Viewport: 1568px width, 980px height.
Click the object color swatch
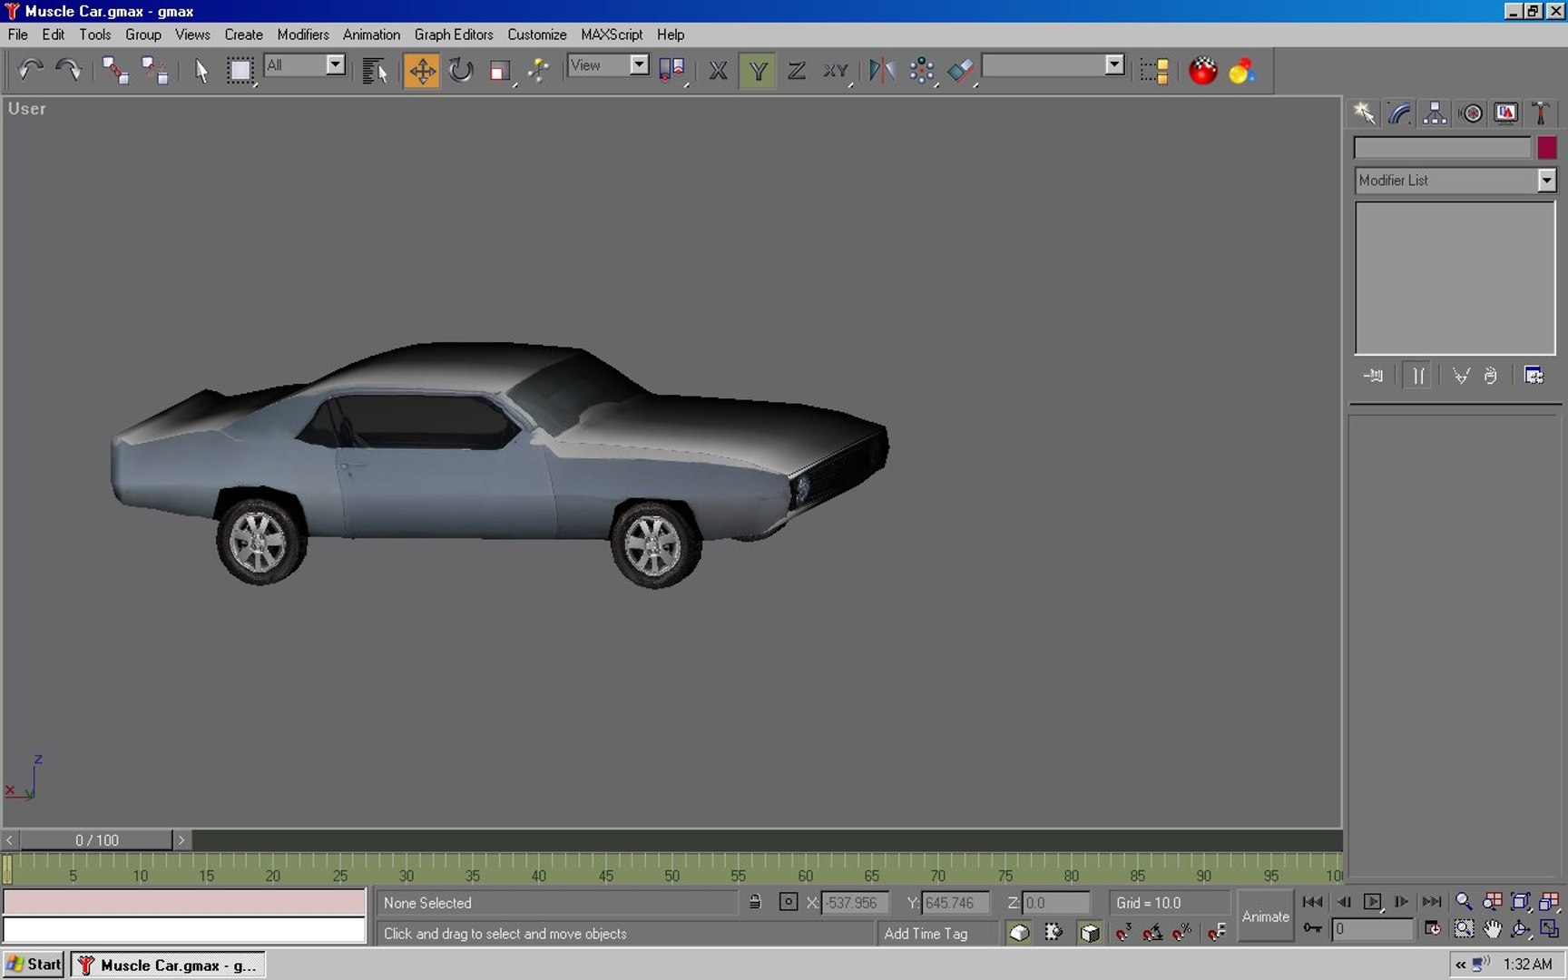1547,148
